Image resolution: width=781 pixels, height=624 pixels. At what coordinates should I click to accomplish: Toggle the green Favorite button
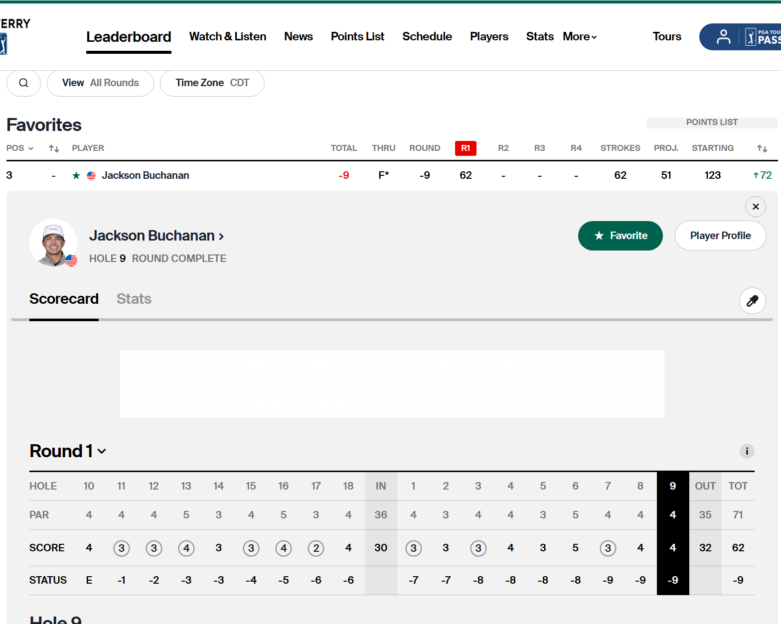[621, 236]
